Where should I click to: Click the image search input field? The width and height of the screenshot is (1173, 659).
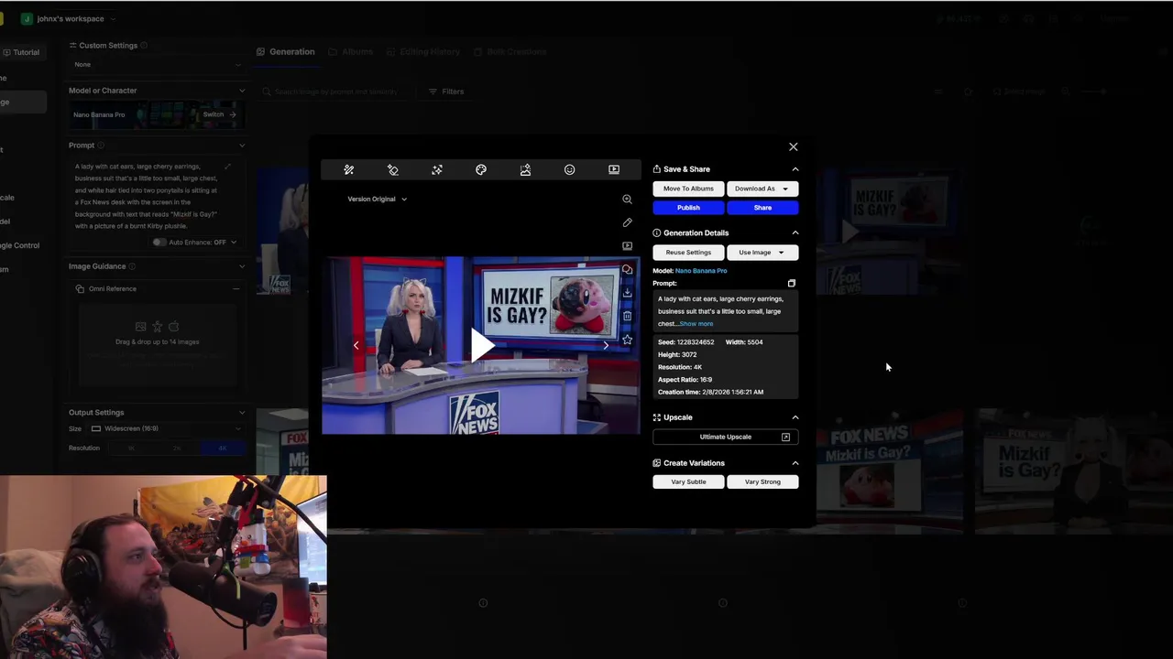coord(339,92)
